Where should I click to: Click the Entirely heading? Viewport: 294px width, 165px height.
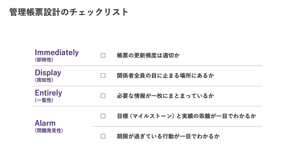click(49, 93)
